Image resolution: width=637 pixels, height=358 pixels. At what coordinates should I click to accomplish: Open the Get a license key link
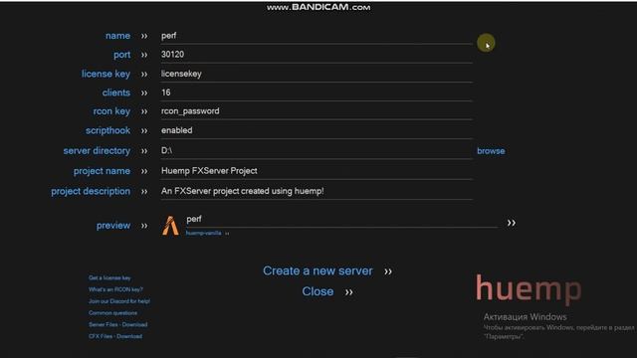coord(109,278)
